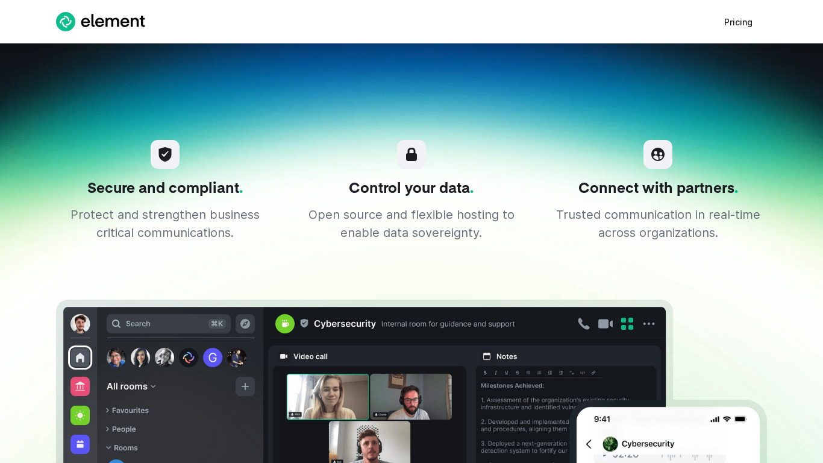Viewport: 823px width, 463px height.
Task: Click the Secure and compliant heading
Action: pos(165,188)
